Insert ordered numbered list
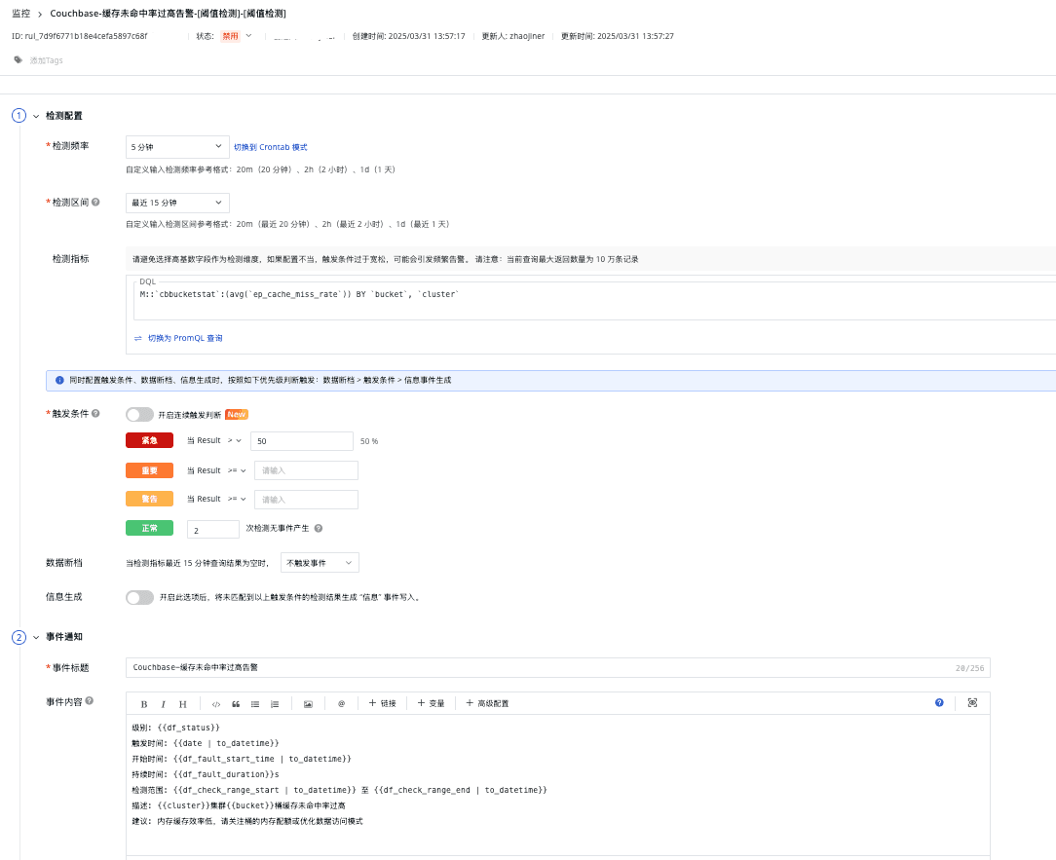 tap(275, 704)
